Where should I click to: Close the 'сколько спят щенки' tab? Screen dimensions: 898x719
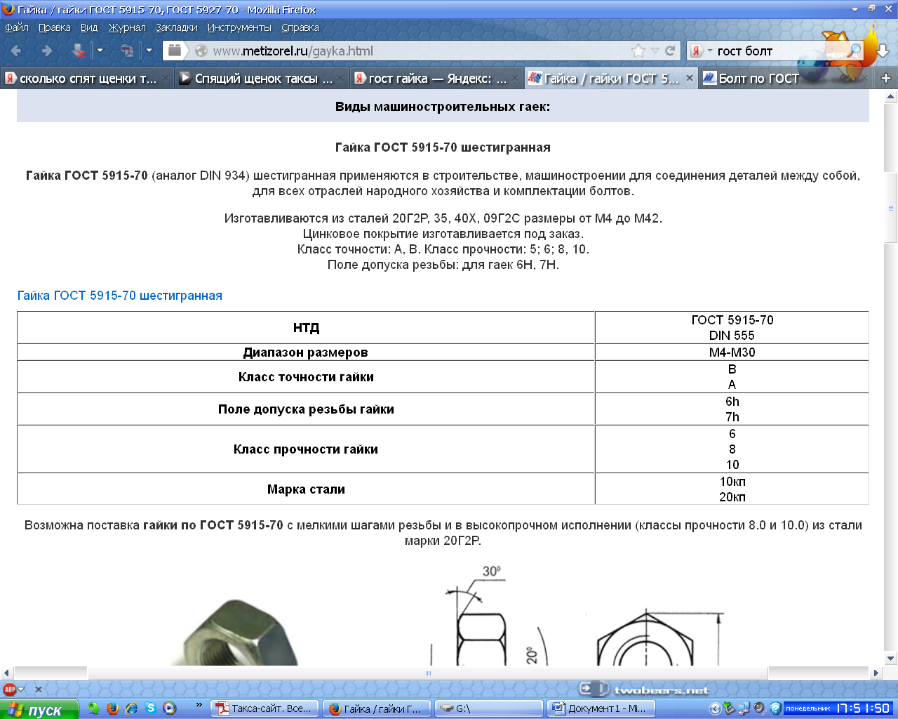(166, 78)
